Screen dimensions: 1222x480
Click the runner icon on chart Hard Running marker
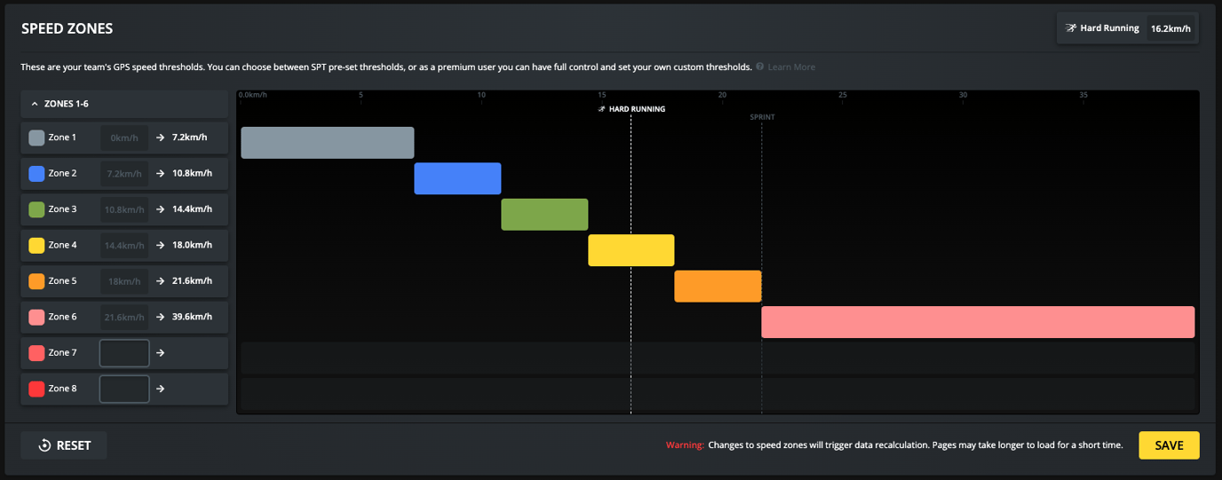point(601,109)
